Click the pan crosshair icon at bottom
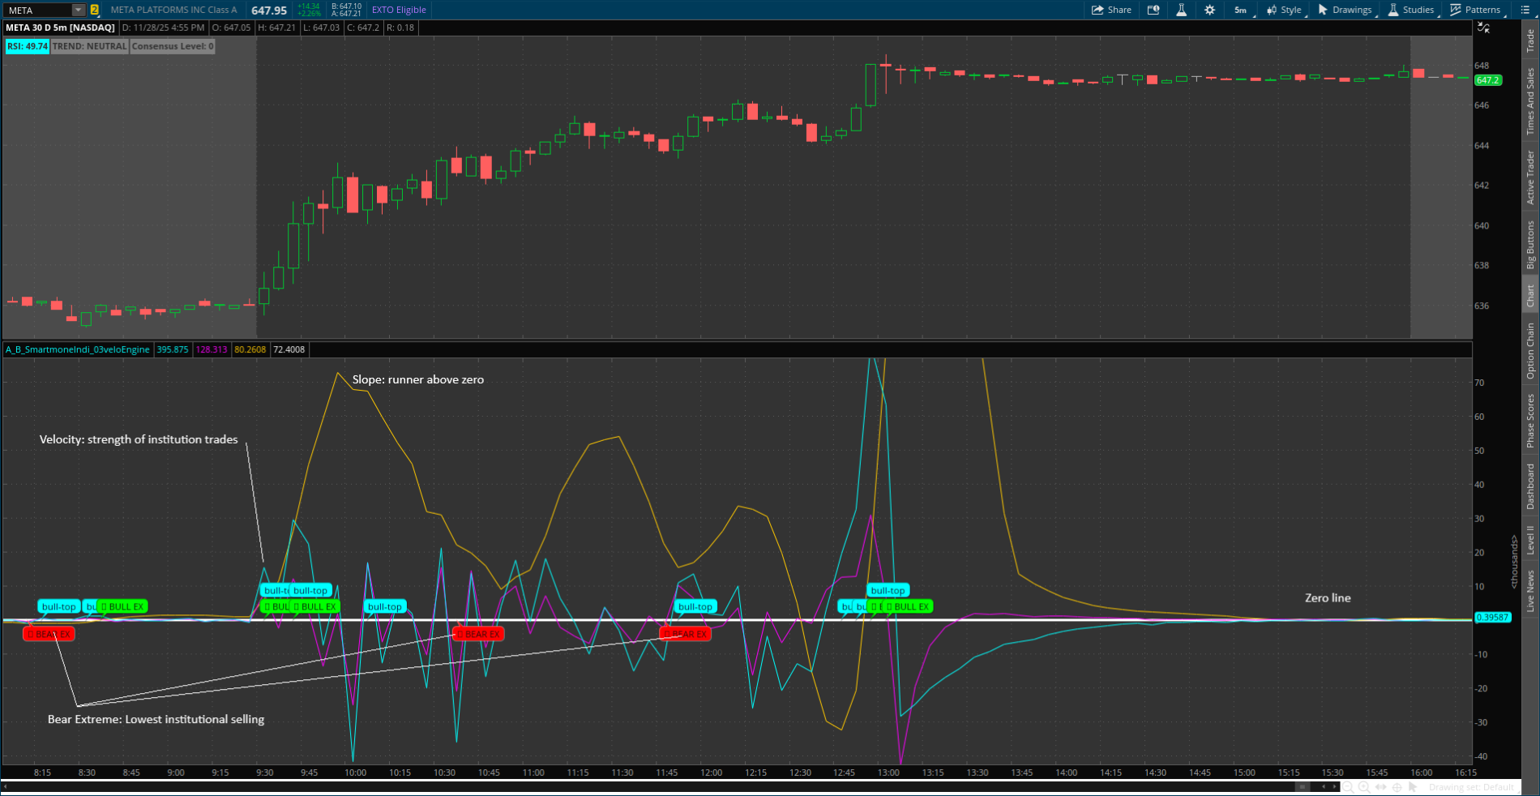The height and width of the screenshot is (796, 1540). click(1397, 787)
